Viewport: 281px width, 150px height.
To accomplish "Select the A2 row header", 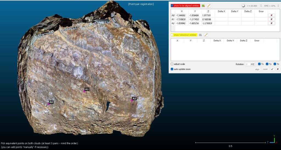I will click(x=173, y=23).
